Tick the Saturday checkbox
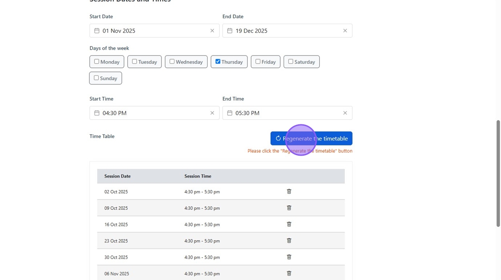501x280 pixels. (x=291, y=62)
